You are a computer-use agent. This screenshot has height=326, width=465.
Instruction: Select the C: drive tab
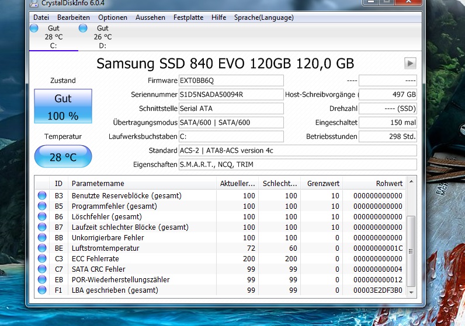(54, 37)
